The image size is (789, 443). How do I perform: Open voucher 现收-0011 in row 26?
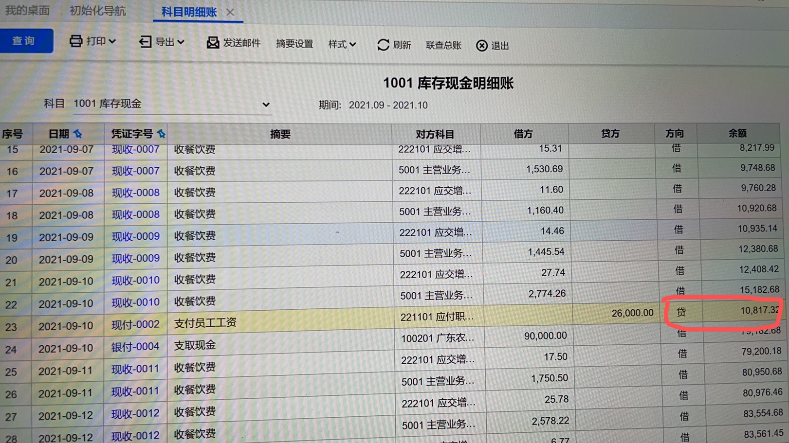(x=136, y=391)
